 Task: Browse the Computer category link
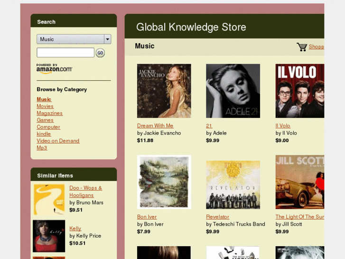48,127
